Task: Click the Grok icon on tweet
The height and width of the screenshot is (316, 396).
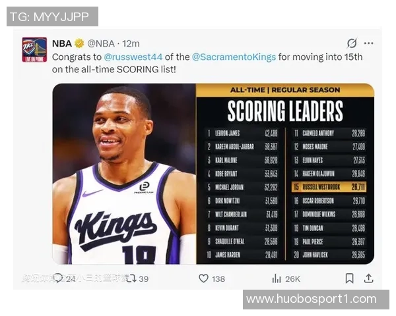Action: [352, 43]
